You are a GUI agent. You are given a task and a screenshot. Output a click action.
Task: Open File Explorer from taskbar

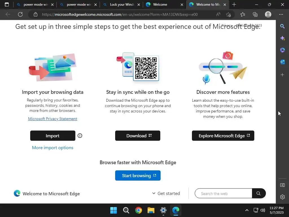point(151,210)
